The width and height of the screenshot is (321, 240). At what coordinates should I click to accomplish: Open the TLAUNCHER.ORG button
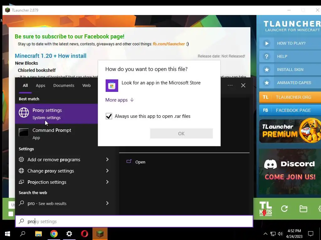[x=290, y=97]
